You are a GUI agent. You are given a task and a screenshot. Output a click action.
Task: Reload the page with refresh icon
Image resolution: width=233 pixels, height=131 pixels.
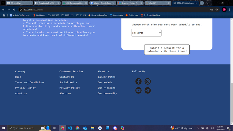pyautogui.click(x=14, y=10)
